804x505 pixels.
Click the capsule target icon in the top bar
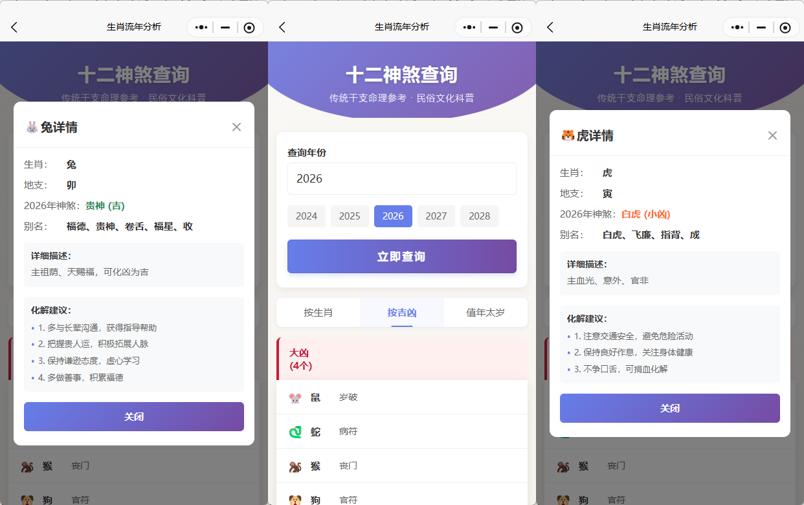[x=517, y=27]
